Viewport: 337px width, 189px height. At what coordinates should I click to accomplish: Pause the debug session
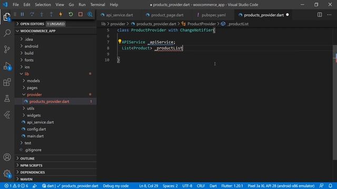click(22, 14)
